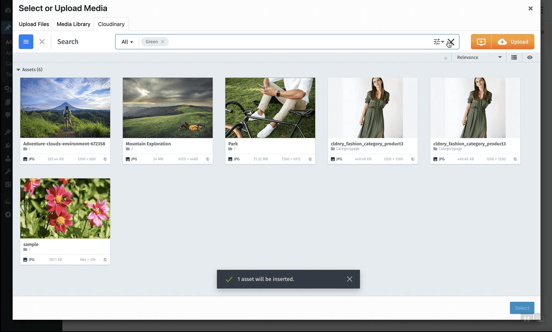The width and height of the screenshot is (552, 332).
Task: Clear the search field with X icon
Action: click(451, 42)
